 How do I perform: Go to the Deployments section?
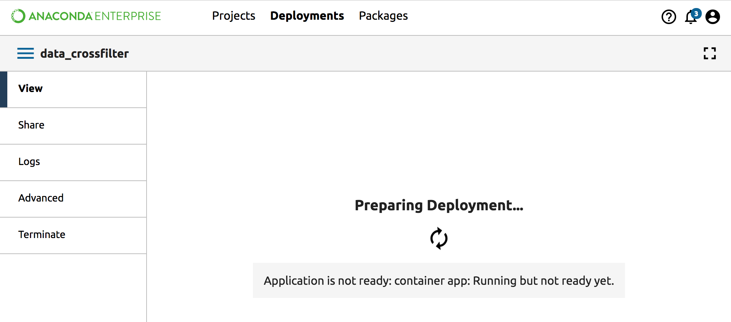click(307, 16)
